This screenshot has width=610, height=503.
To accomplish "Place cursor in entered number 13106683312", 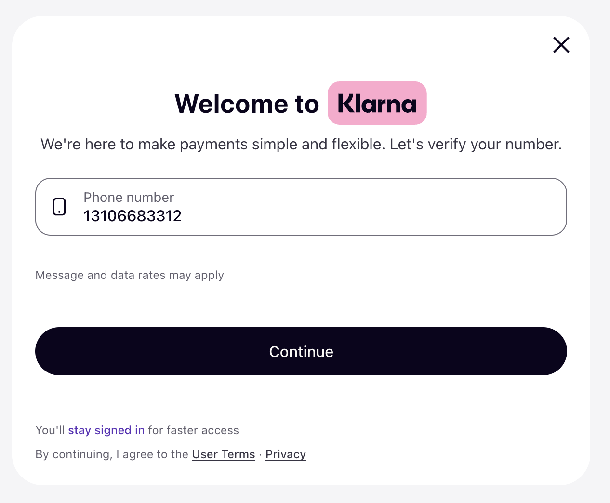I will [x=133, y=216].
